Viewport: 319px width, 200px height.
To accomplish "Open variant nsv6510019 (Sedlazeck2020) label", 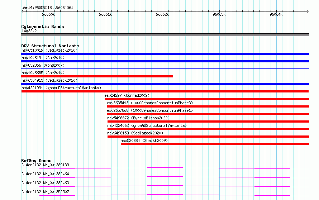I will coord(49,50).
